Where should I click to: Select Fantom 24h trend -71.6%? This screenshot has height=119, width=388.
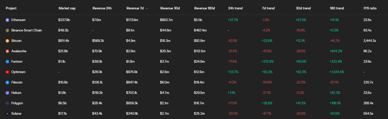click(x=232, y=61)
